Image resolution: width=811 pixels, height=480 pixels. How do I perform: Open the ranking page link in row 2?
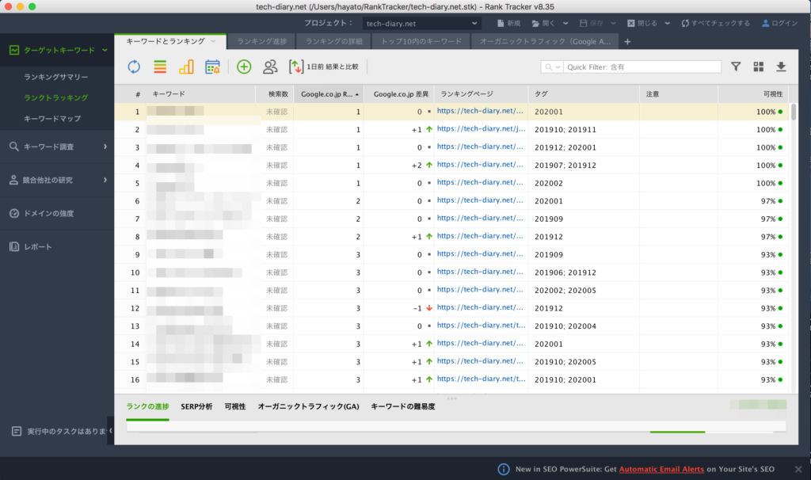click(x=481, y=129)
